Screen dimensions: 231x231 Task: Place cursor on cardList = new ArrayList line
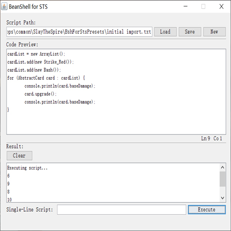(36, 54)
